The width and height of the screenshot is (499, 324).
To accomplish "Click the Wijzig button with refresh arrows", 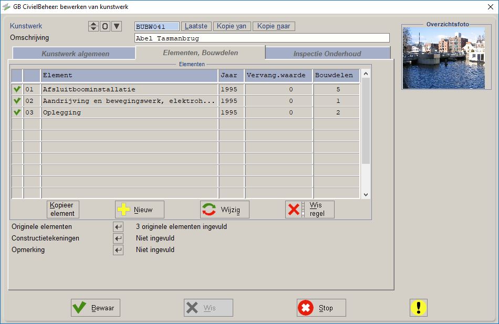I will [225, 210].
